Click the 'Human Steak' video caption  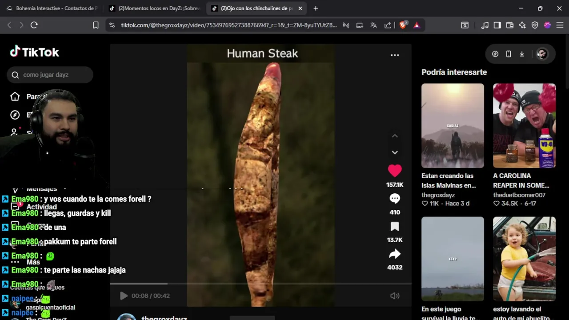tap(262, 53)
